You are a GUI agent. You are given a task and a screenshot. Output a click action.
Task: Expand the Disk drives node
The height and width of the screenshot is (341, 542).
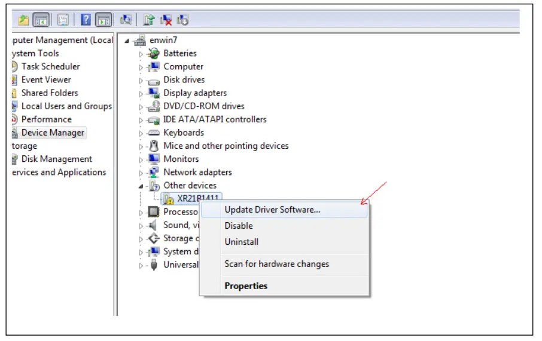tap(141, 81)
